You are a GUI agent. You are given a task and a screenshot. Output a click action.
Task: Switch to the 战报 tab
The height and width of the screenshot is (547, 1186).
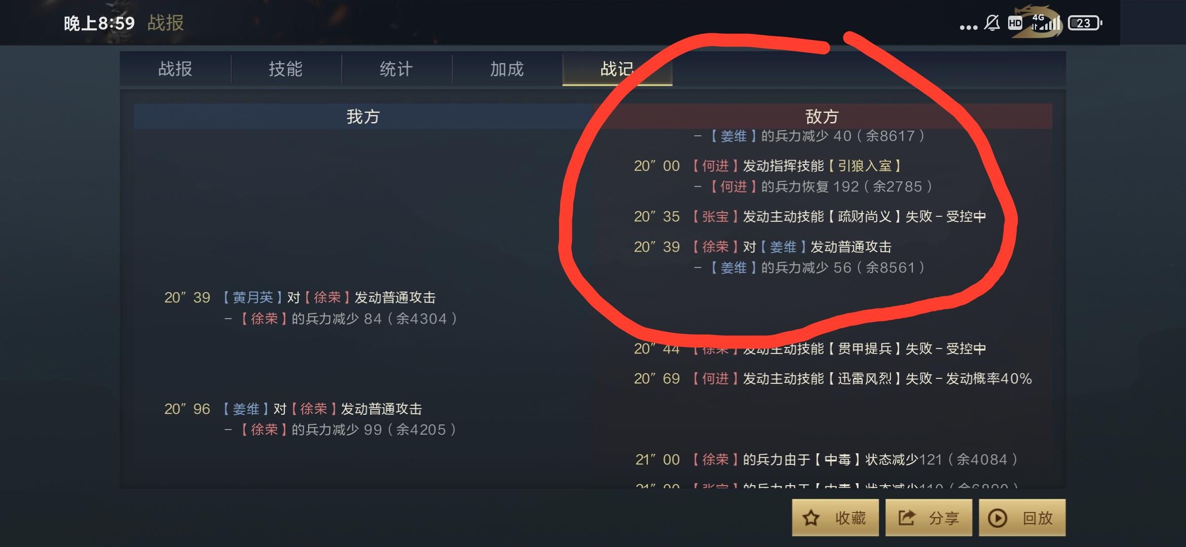pyautogui.click(x=175, y=69)
